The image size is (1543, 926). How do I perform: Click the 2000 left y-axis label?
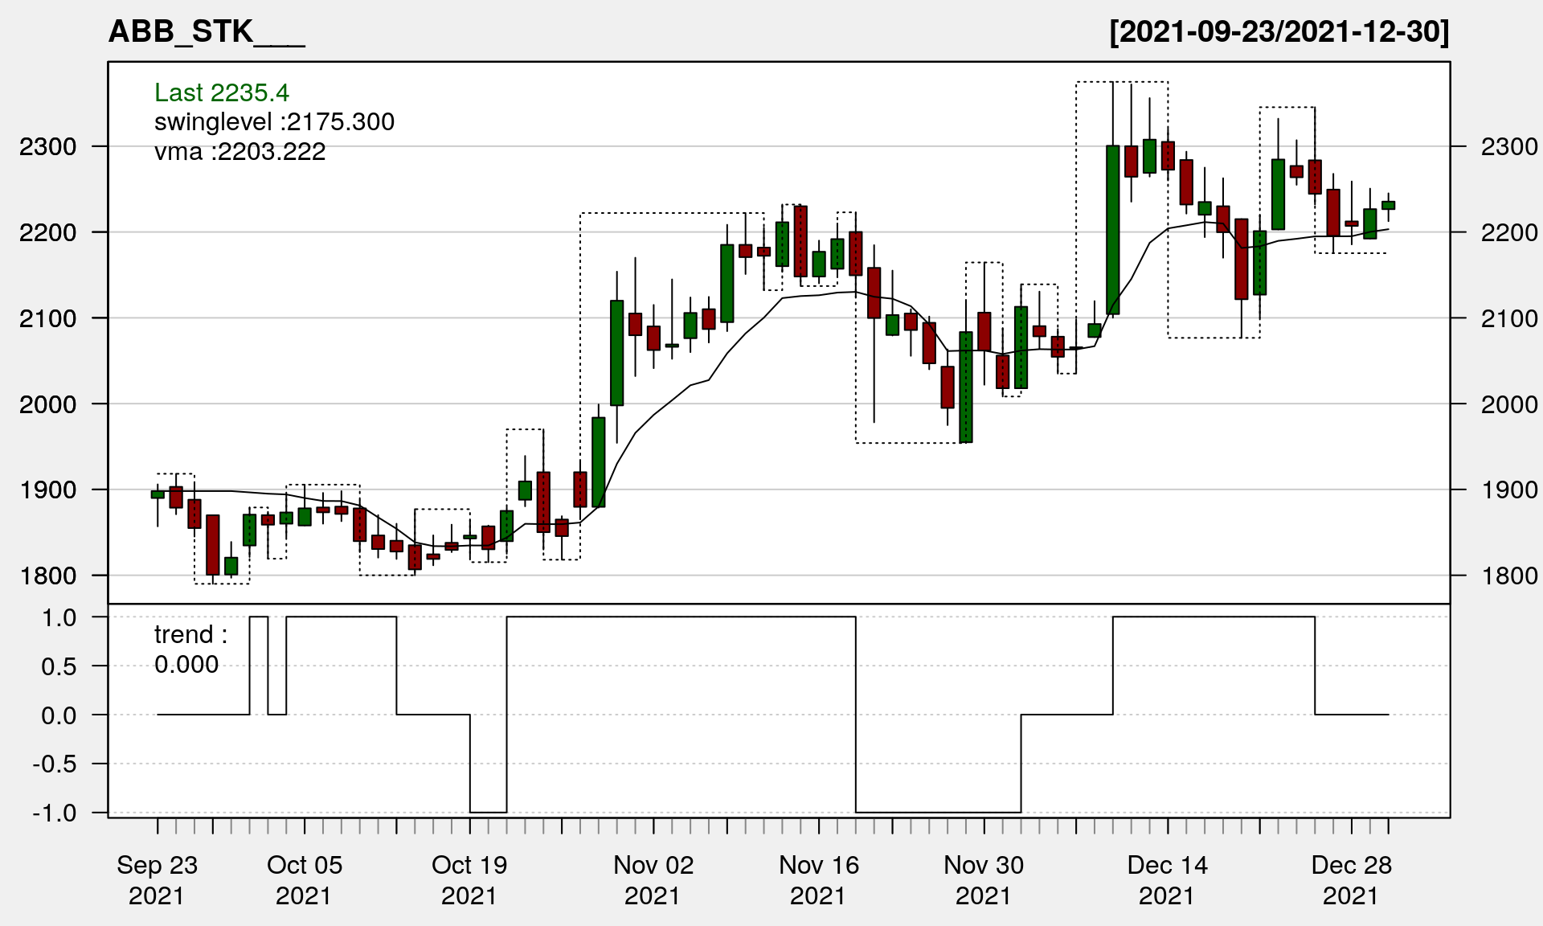(48, 404)
